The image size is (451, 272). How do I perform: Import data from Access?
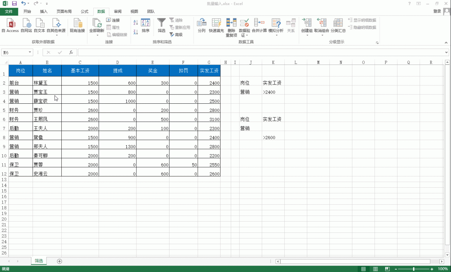(10, 26)
